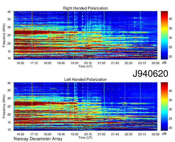Select the "J940620" observation identifier

click(150, 74)
